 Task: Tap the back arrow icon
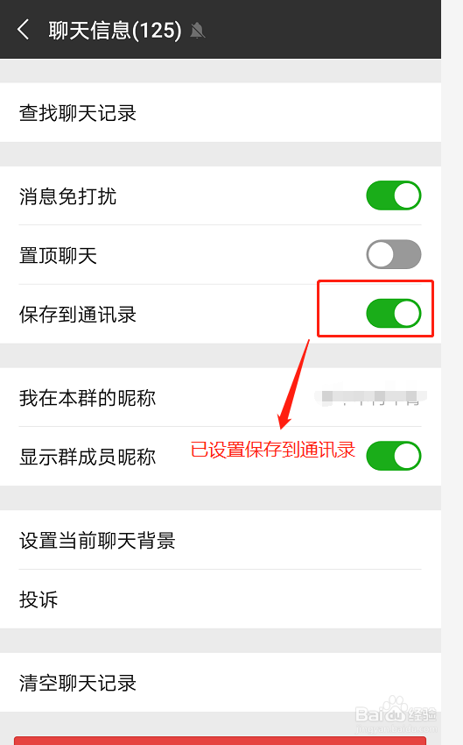tap(24, 30)
